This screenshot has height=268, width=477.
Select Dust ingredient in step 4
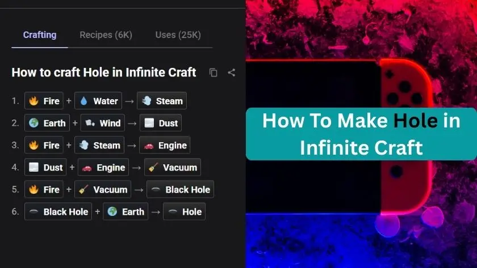(x=45, y=167)
